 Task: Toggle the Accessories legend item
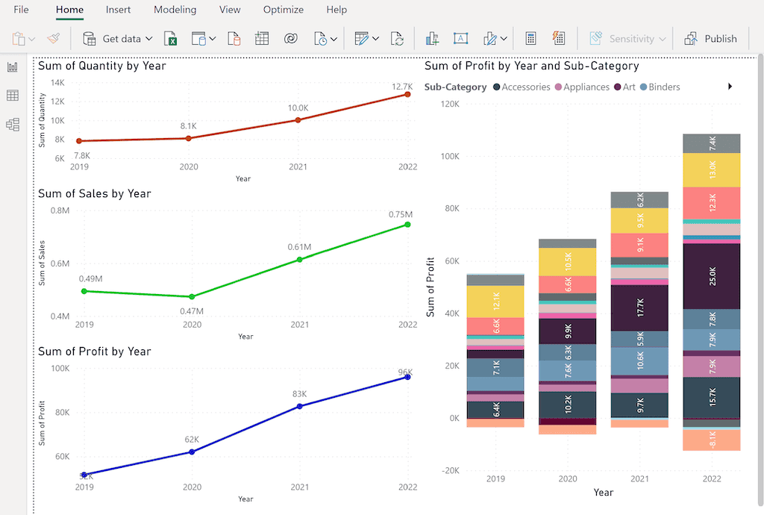pos(522,87)
